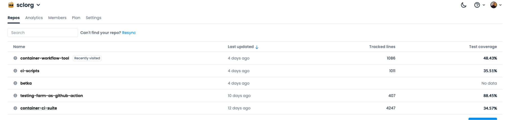Click the Resync link
This screenshot has height=120, width=512.
pyautogui.click(x=129, y=33)
